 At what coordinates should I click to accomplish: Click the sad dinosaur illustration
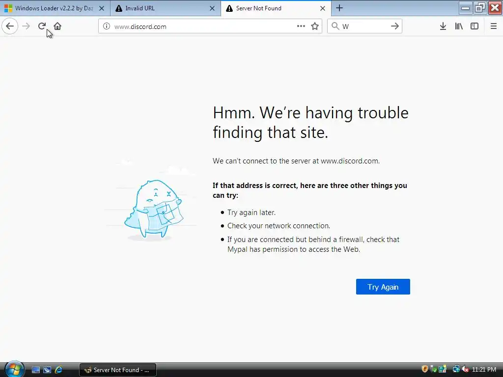click(154, 210)
